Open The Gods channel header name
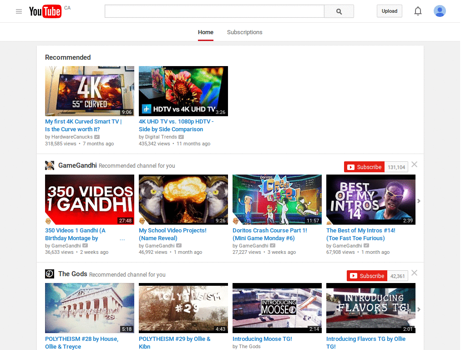Viewport: 466px width, 350px height. point(72,274)
